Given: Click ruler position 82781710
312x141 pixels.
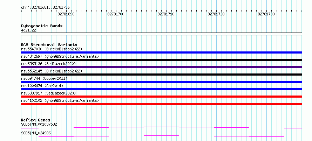Looking at the screenshot, I should click(166, 14).
